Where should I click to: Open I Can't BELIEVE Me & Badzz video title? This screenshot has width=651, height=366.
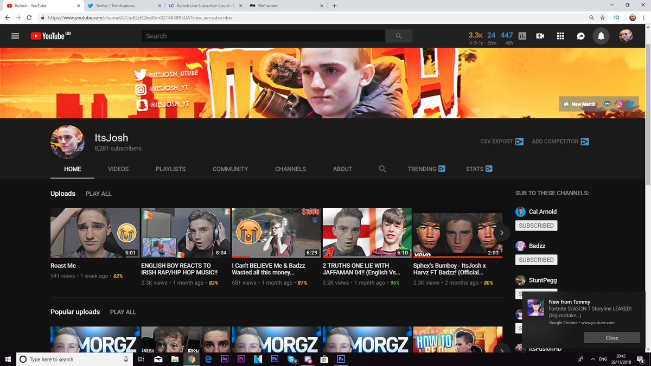[269, 269]
